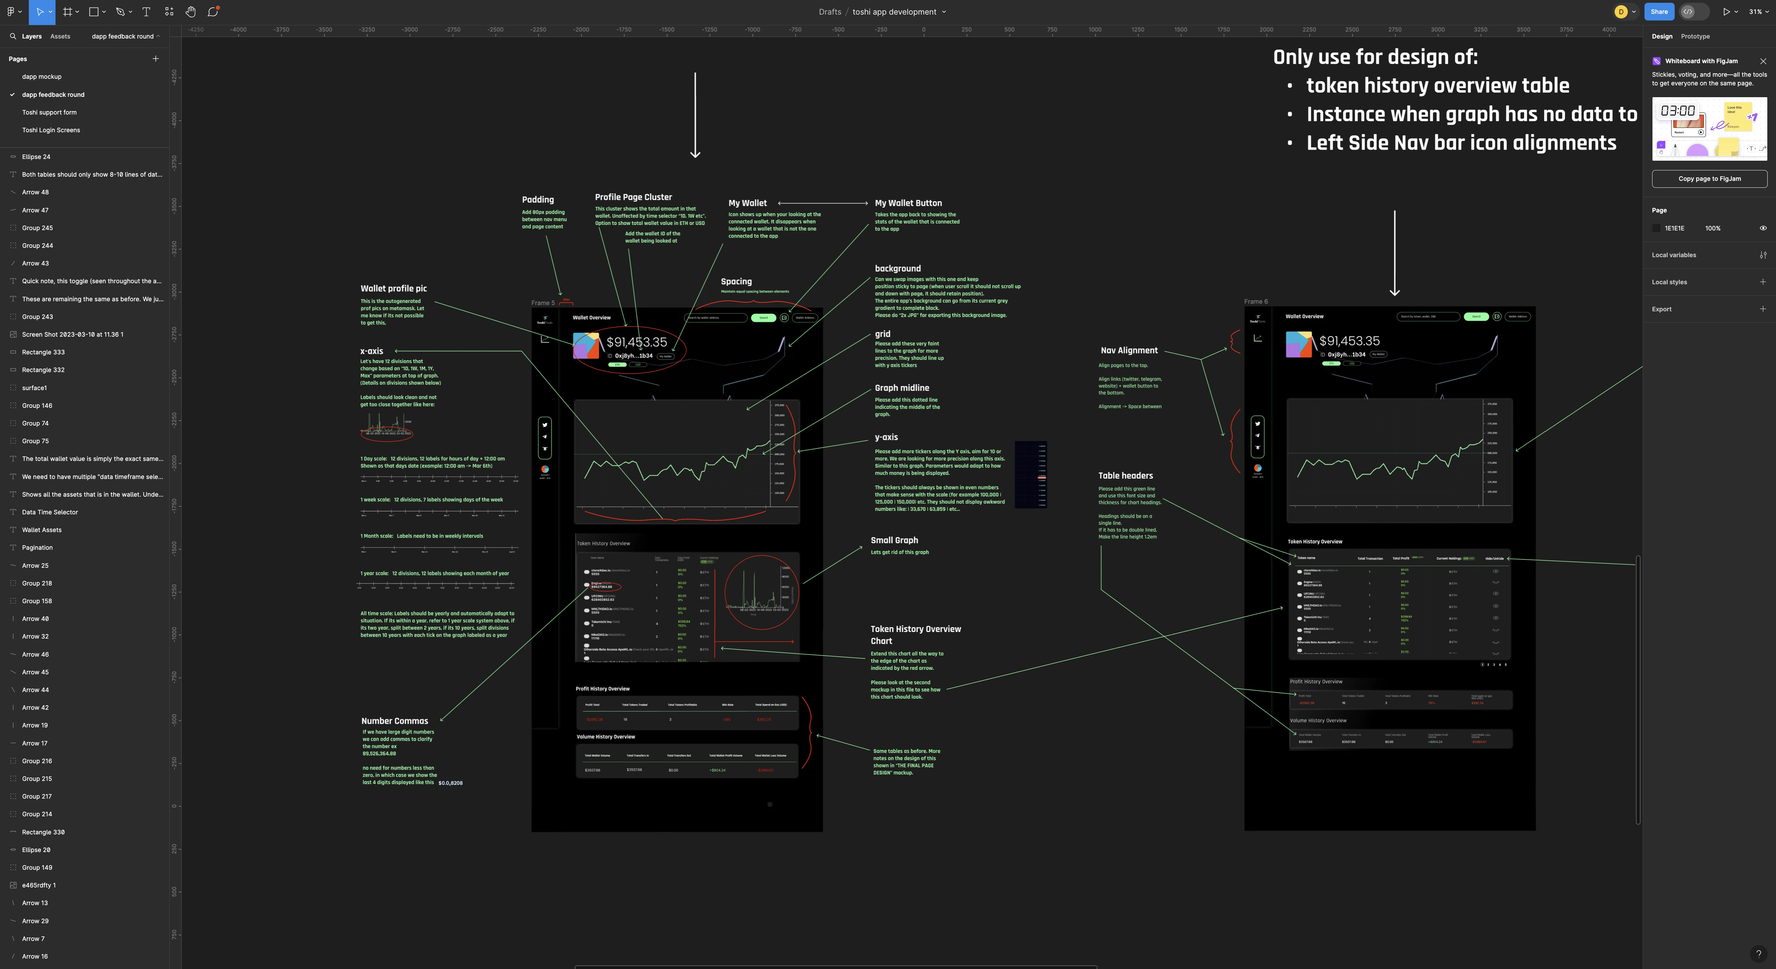Image resolution: width=1776 pixels, height=969 pixels.
Task: Switch to the Design tab
Action: (1661, 36)
